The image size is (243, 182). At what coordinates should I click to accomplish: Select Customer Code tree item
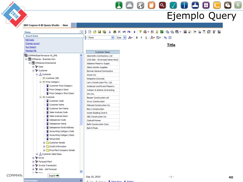56,101
